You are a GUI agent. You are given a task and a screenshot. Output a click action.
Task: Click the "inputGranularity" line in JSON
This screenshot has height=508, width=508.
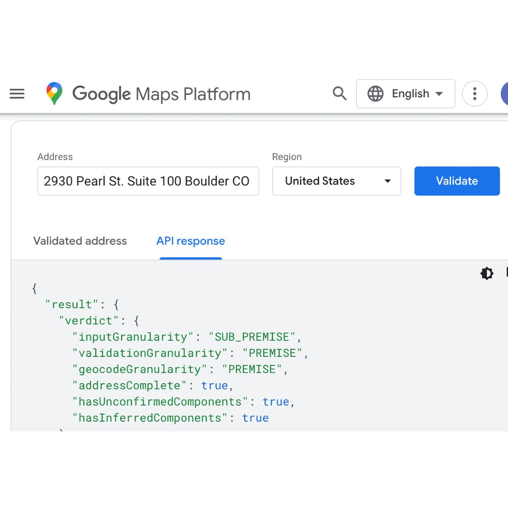(186, 337)
